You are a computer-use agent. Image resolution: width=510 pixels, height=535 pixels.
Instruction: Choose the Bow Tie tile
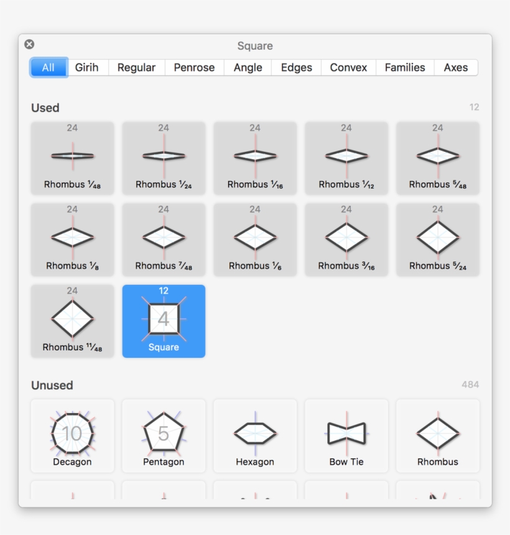[x=346, y=435]
